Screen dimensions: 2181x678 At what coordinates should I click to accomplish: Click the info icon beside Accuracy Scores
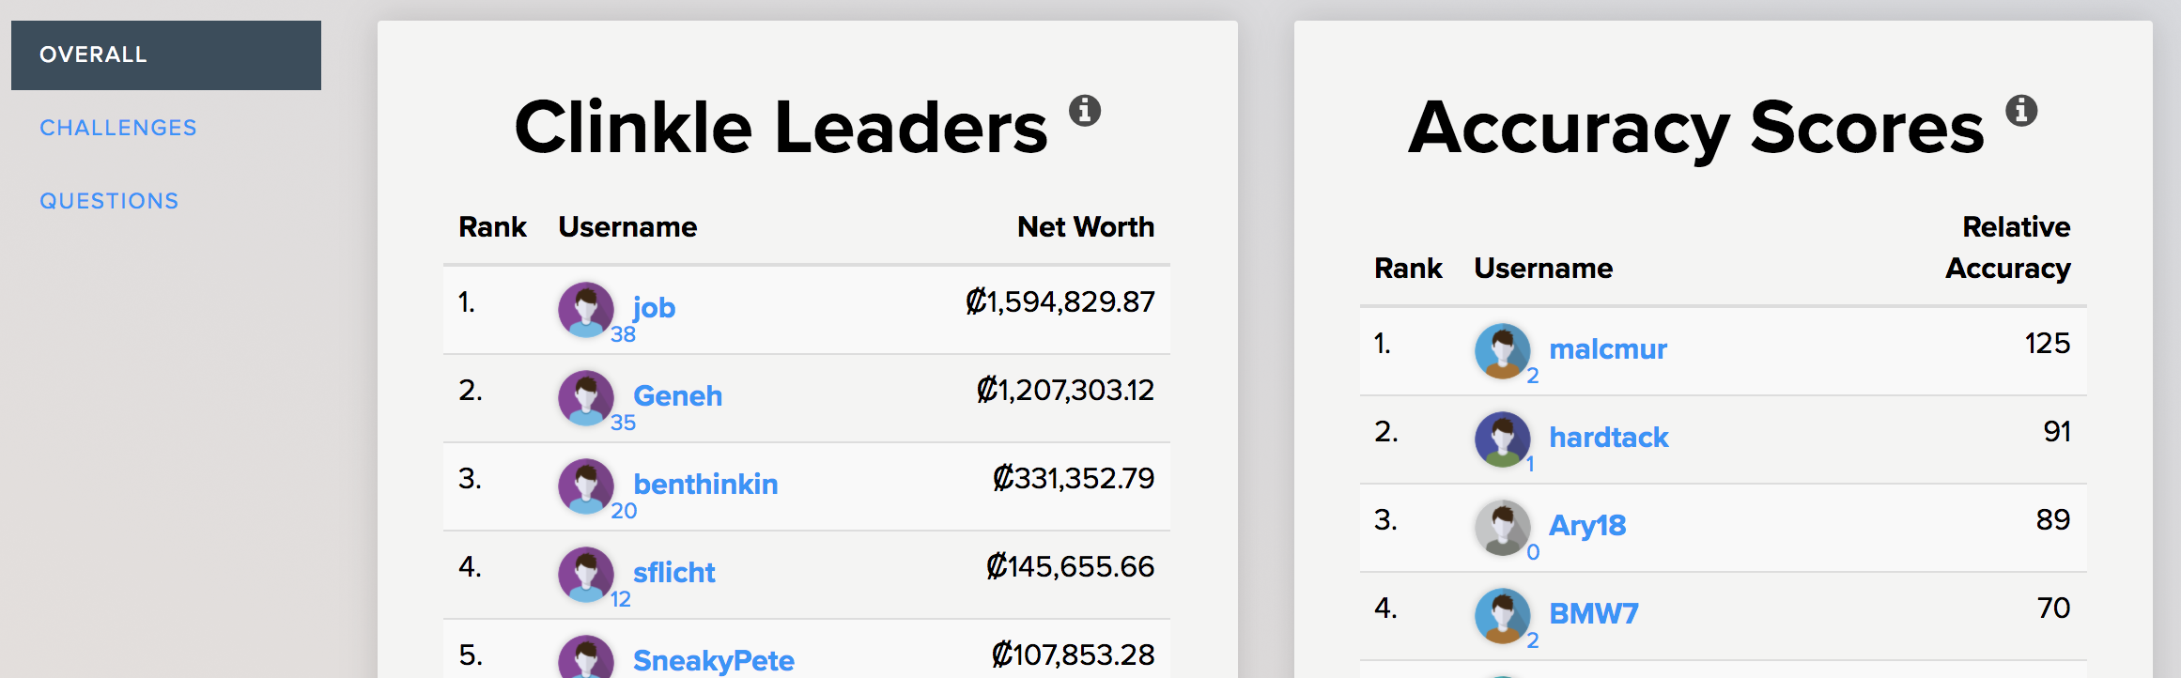2021,111
